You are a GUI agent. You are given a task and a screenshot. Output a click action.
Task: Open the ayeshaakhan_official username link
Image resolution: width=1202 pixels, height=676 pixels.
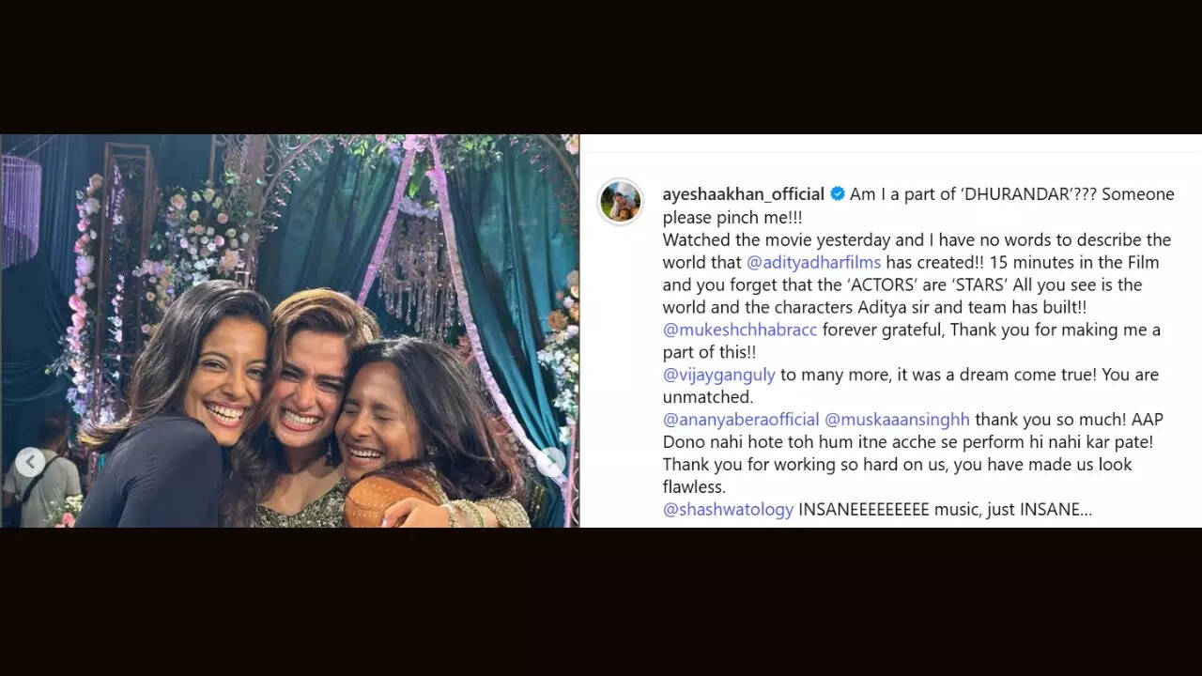click(743, 194)
